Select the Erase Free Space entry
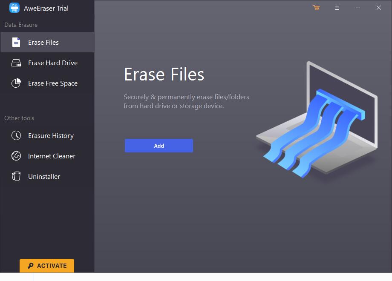The height and width of the screenshot is (281, 392). tap(52, 83)
